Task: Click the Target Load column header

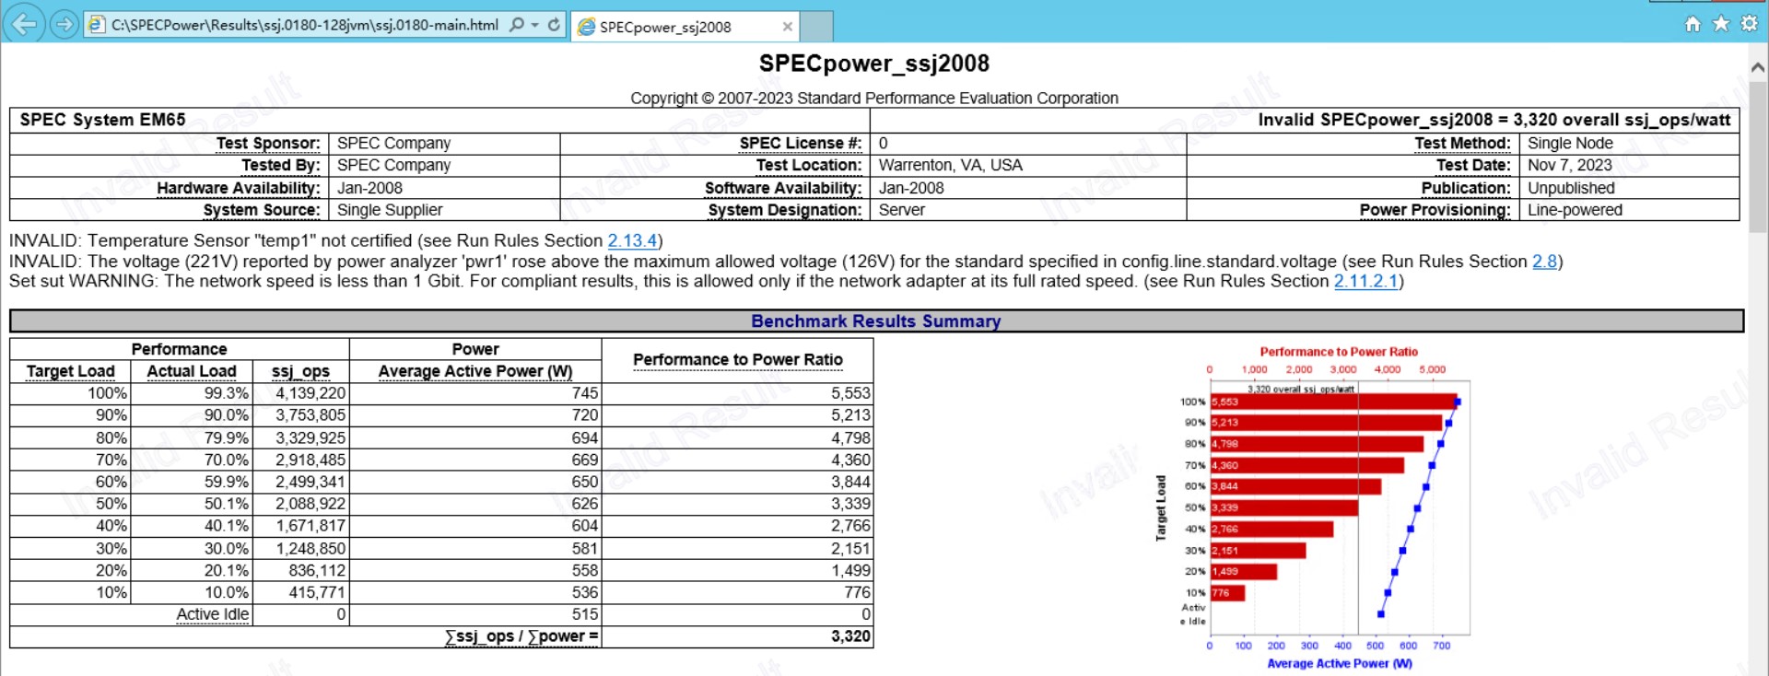Action: tap(71, 371)
